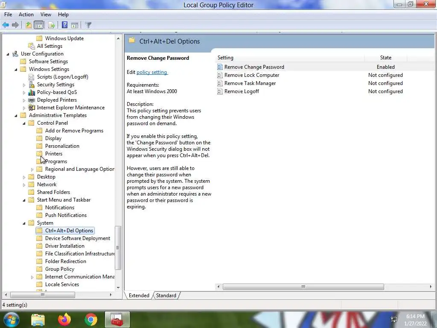Screen dimensions: 437x328
Task: Open Help via blue question-mark icon
Action: pos(64,25)
